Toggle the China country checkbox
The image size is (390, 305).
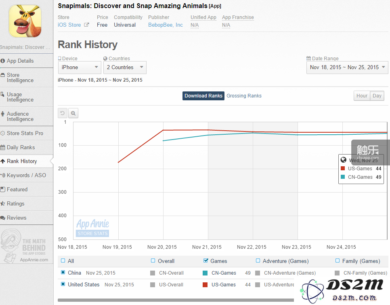point(63,272)
